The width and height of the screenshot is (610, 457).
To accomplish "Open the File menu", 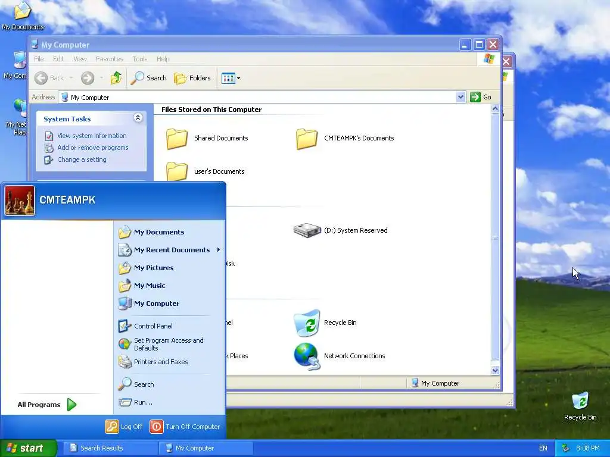I will (x=39, y=59).
